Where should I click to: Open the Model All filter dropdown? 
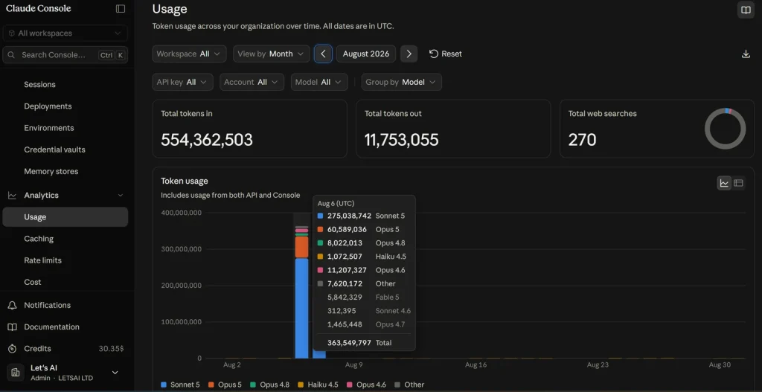click(x=319, y=82)
